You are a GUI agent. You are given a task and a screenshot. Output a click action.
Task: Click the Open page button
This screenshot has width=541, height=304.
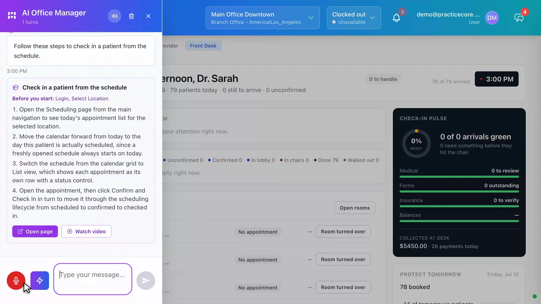coord(35,231)
